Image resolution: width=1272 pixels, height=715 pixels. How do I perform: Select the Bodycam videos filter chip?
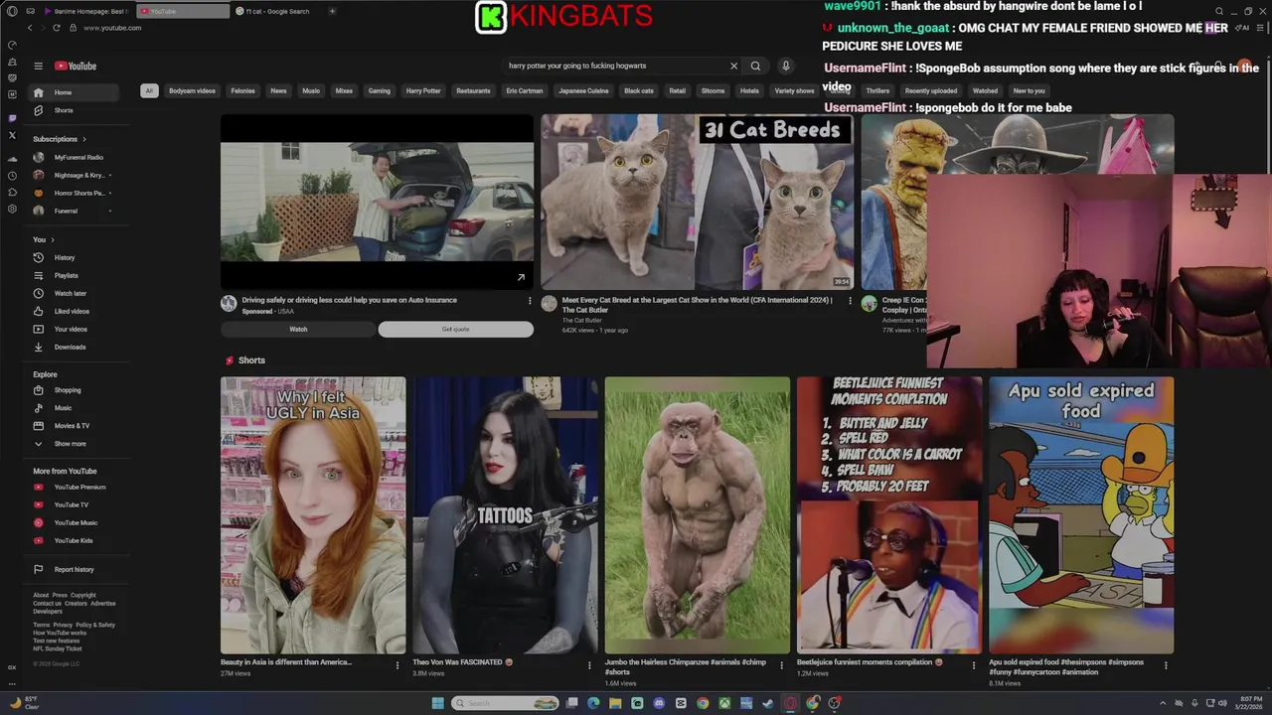[x=192, y=90]
